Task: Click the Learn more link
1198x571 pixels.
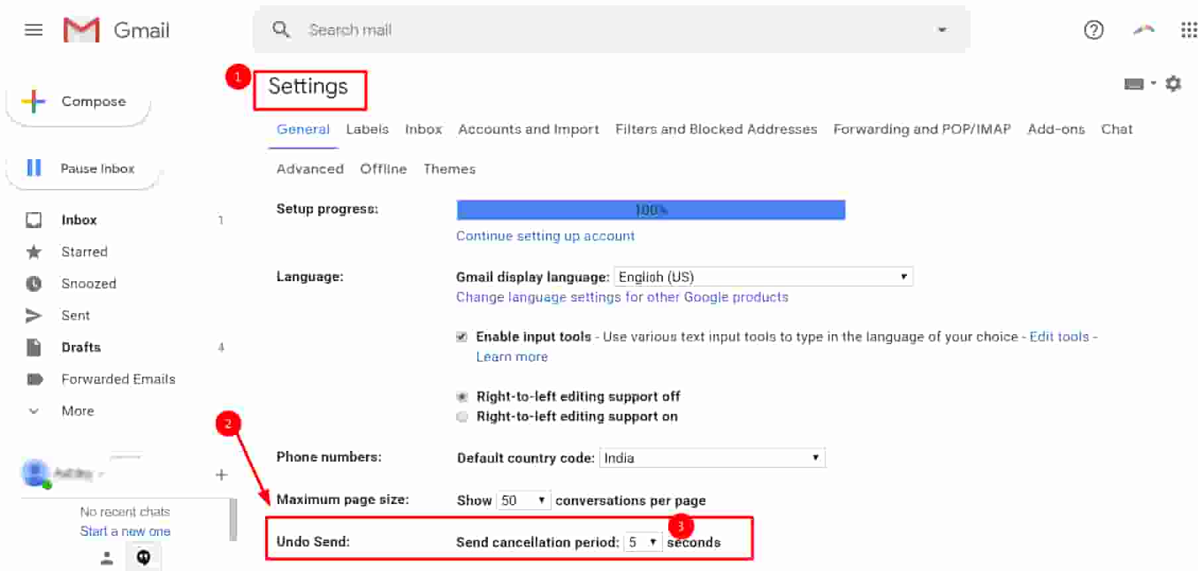Action: point(512,357)
